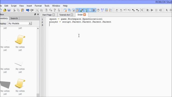This screenshot has width=172, height=97.
Task: Toggle the Output panel icon button
Action: (x=94, y=10)
